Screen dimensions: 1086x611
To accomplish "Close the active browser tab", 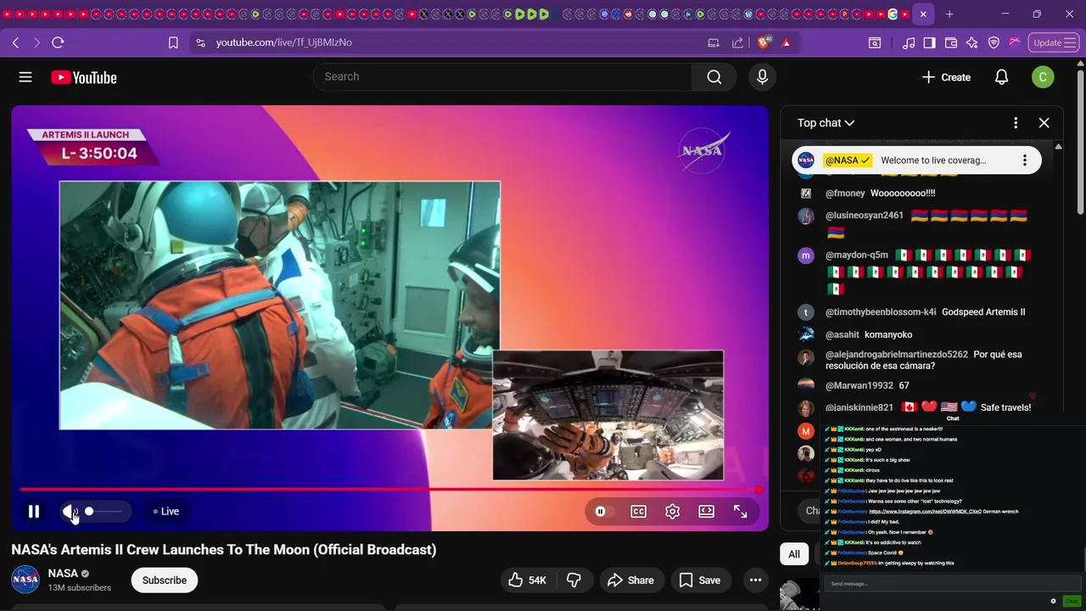I will (923, 14).
